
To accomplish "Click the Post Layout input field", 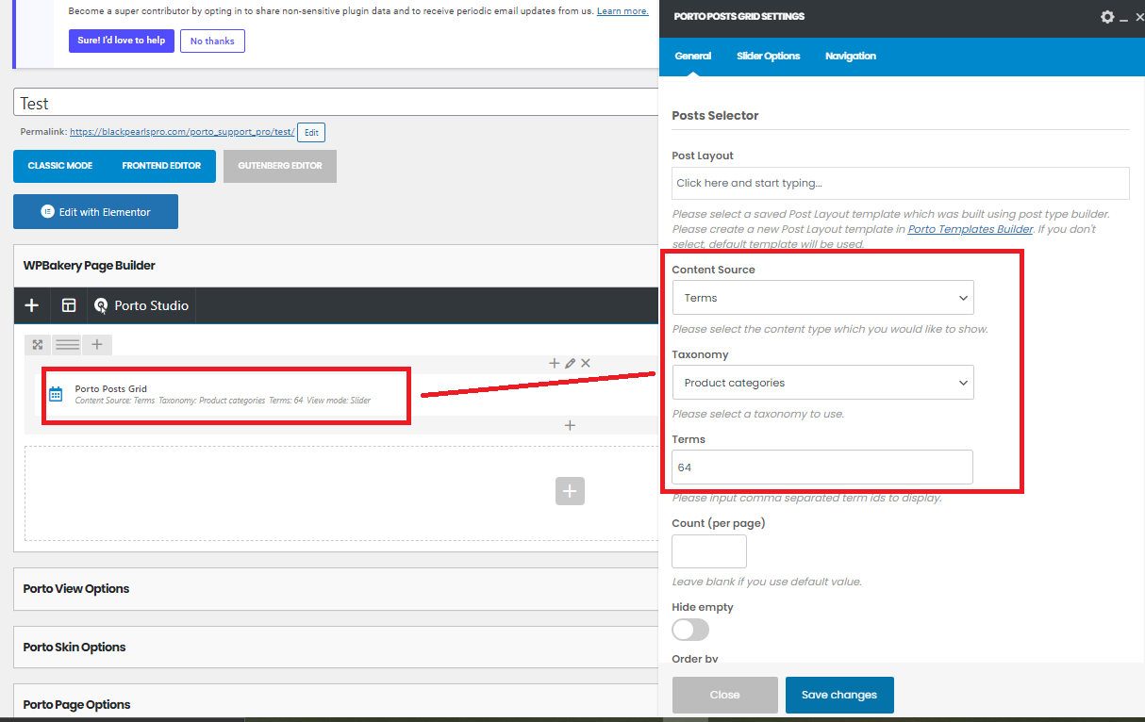I will click(901, 183).
